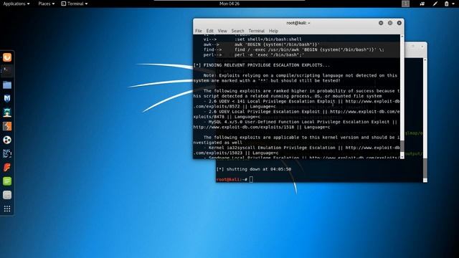Open the Files folder icon in the dock
Screen dimensions: 459x258
[7, 85]
